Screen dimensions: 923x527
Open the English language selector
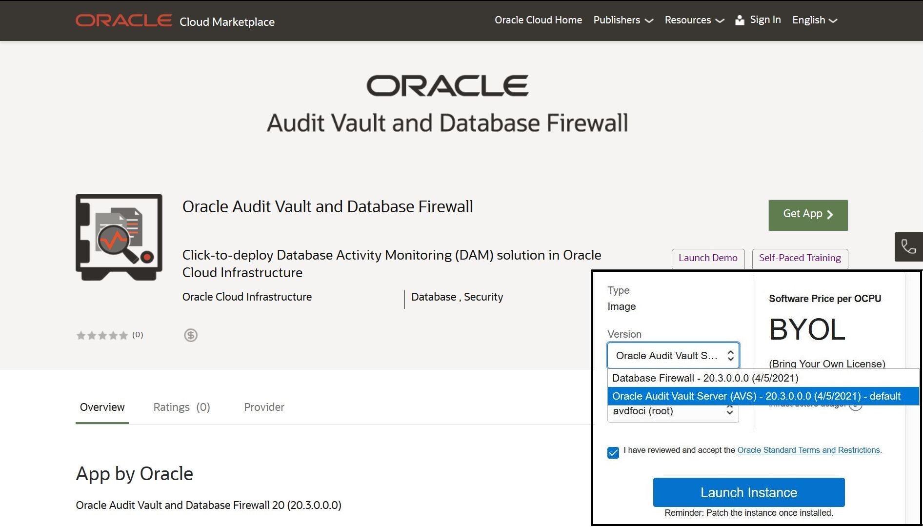tap(814, 20)
